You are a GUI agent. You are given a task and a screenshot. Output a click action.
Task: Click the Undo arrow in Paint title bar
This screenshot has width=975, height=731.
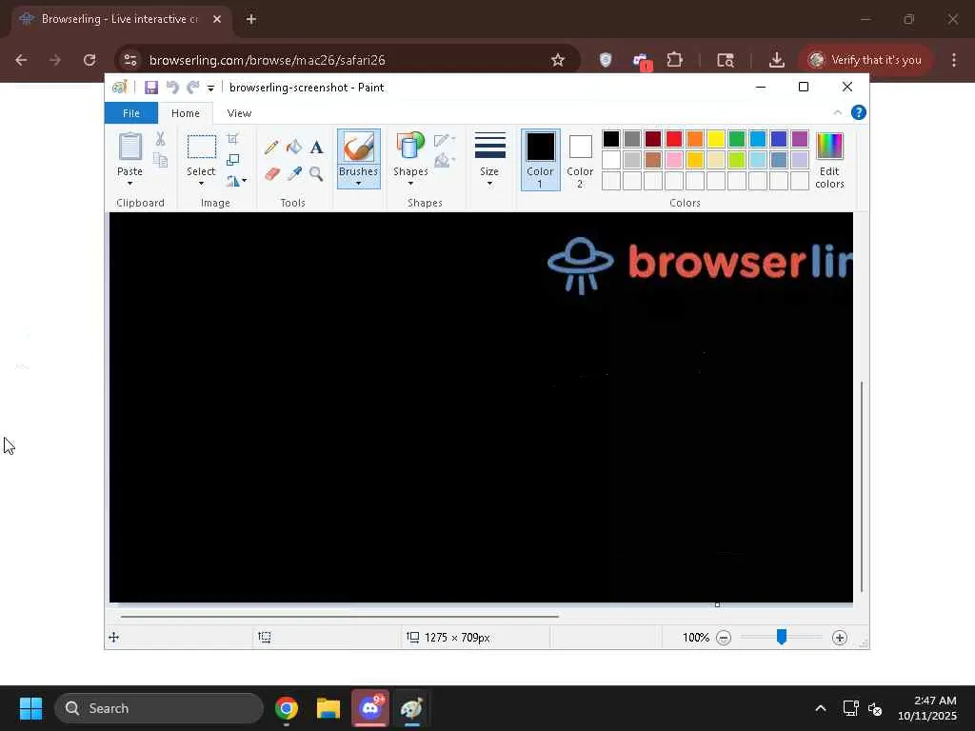tap(172, 88)
